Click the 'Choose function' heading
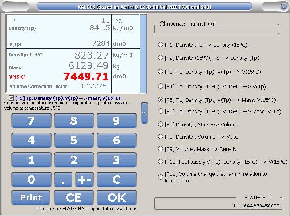 click(x=188, y=24)
